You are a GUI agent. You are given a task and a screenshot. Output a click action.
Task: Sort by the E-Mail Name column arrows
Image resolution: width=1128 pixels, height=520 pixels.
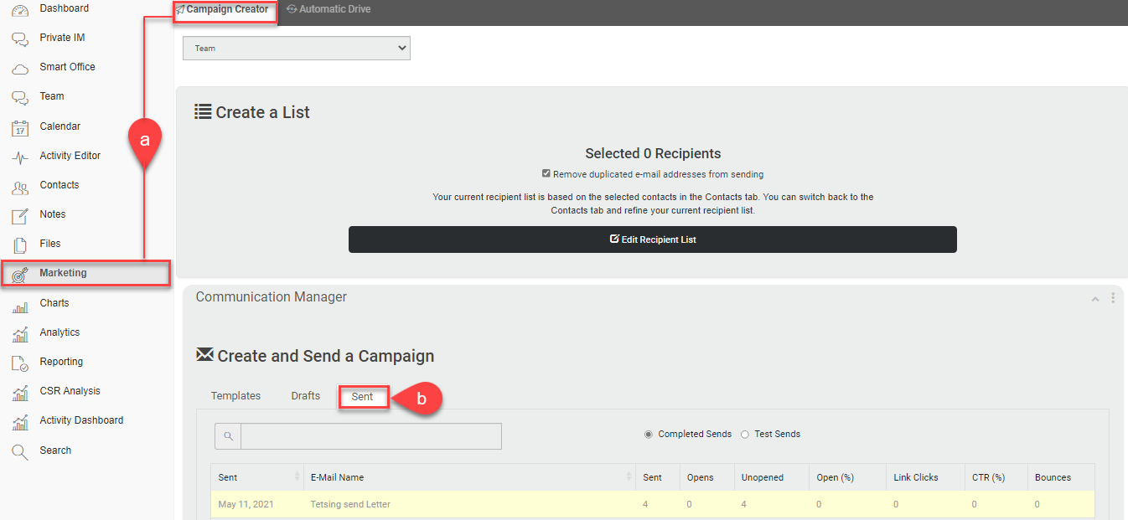[x=629, y=477]
